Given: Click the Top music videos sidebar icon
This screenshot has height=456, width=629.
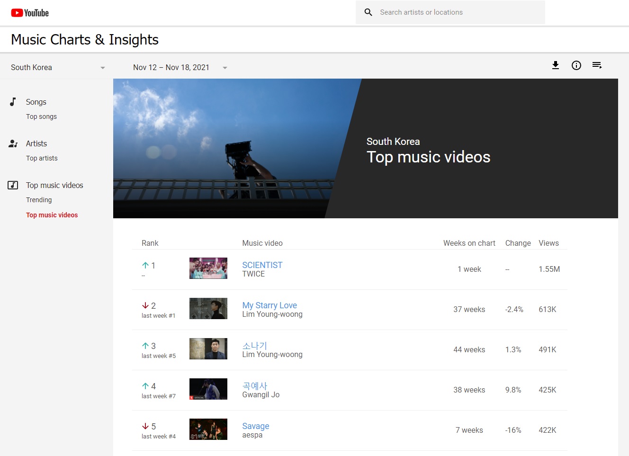Looking at the screenshot, I should coord(13,185).
